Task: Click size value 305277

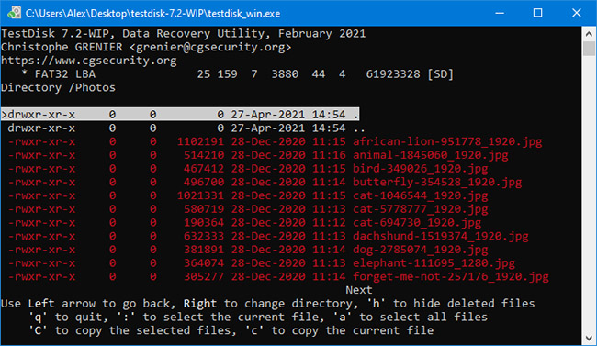Action: [x=204, y=277]
